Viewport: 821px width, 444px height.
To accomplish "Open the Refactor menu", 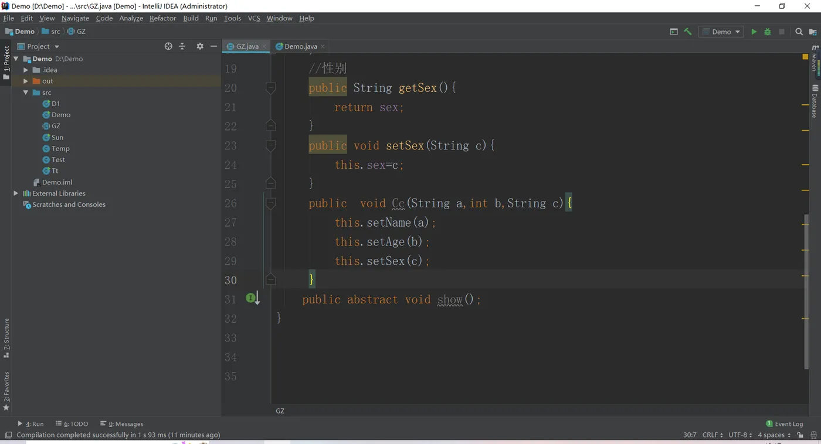I will pos(162,18).
